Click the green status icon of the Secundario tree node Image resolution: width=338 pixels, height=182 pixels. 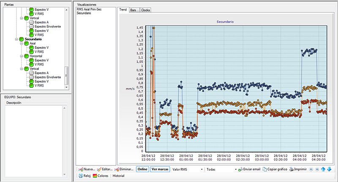pyautogui.click(x=22, y=39)
